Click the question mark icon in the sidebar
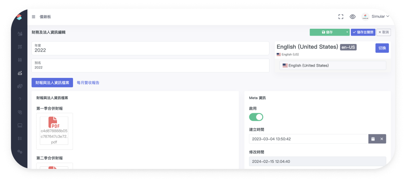Viewport: 406px width, 182px height. click(x=20, y=99)
